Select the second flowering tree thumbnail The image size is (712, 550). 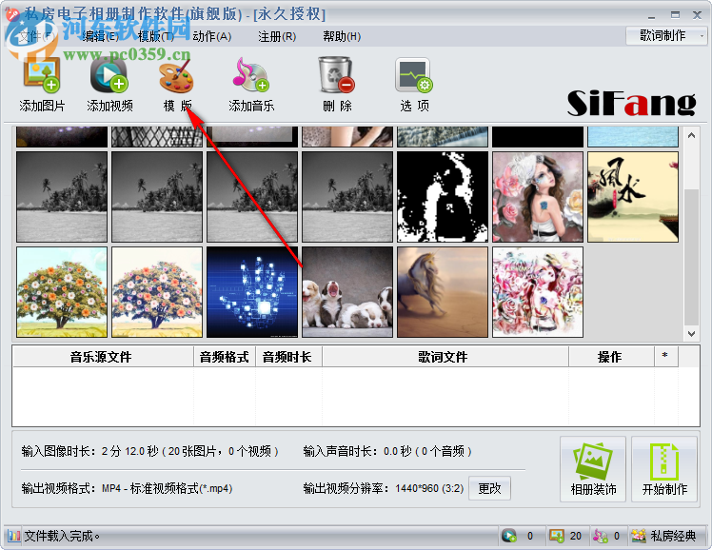coord(157,292)
